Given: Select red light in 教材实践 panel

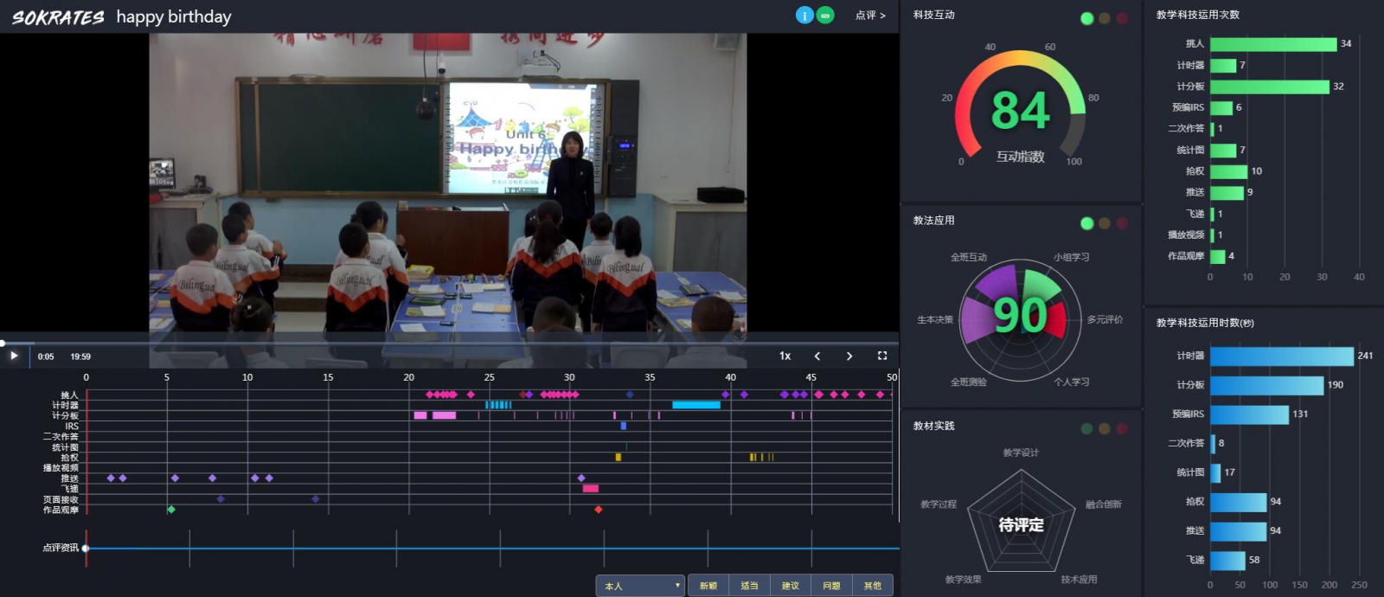Looking at the screenshot, I should point(1122,428).
